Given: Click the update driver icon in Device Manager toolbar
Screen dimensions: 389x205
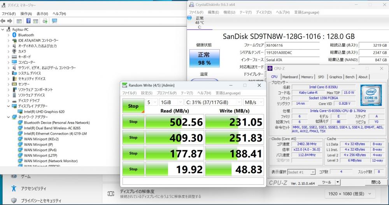Looking at the screenshot, I should pos(45,21).
